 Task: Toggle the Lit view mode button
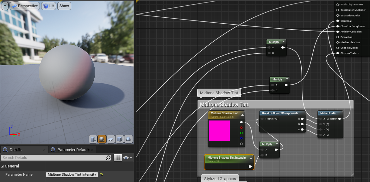click(x=49, y=6)
